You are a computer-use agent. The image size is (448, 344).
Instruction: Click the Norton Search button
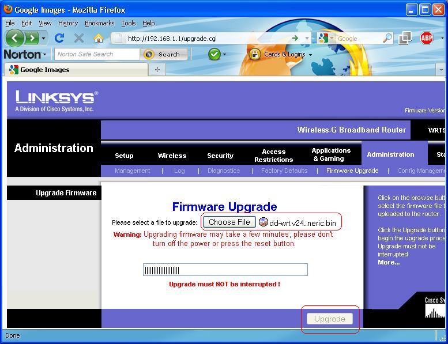click(x=164, y=54)
